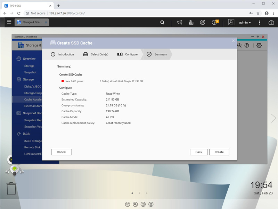Click the desktop next page arrow
This screenshot has height=209, width=278.
point(273,118)
